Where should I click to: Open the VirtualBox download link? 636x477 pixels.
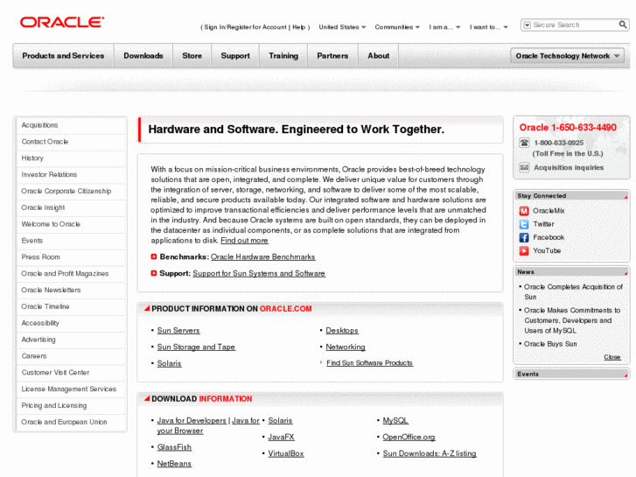285,453
